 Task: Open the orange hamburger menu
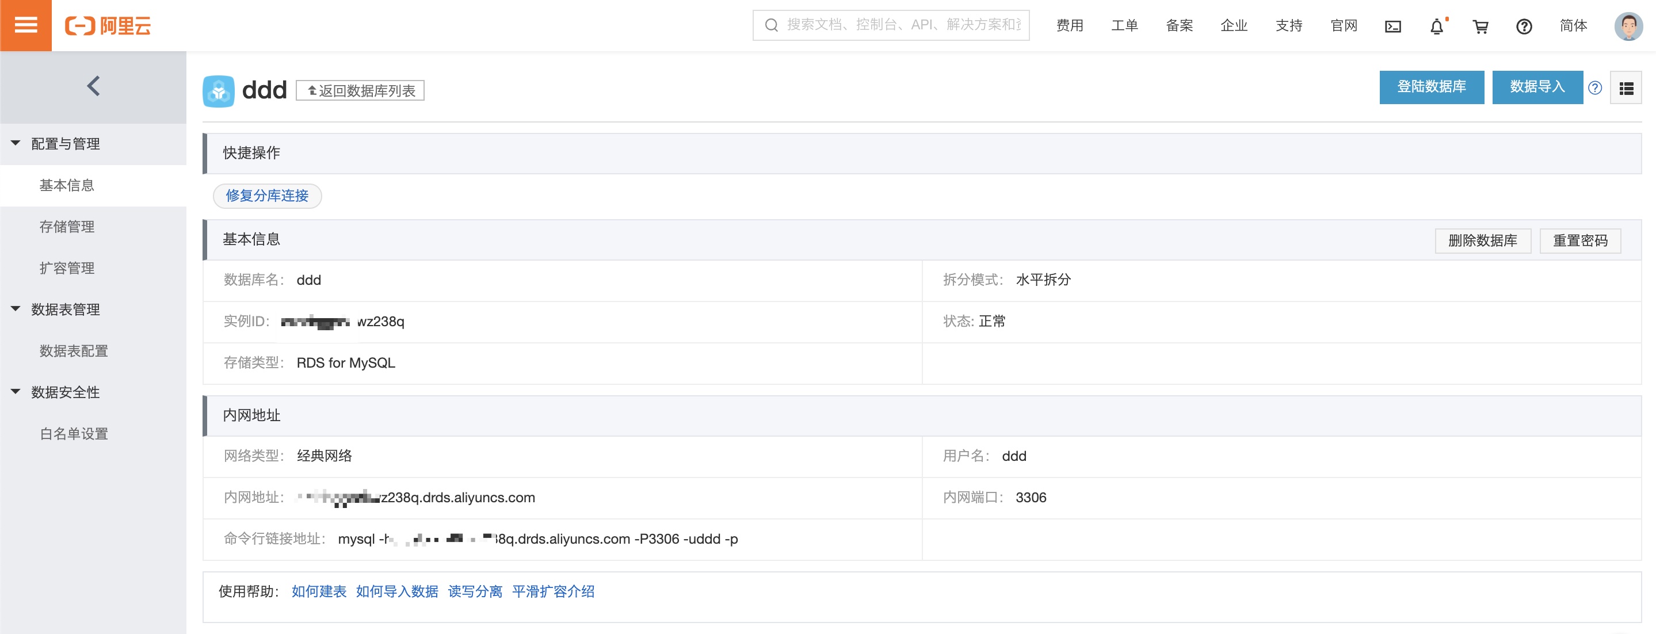pyautogui.click(x=26, y=25)
